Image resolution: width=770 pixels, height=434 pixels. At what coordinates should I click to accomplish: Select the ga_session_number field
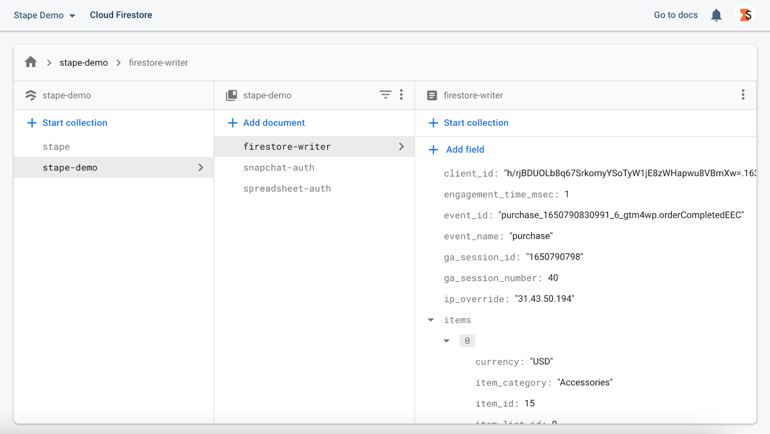point(501,278)
